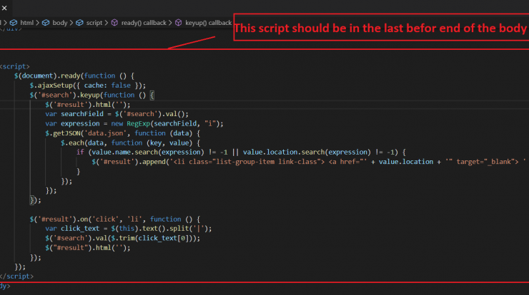
Task: Click the ready() callback symbol icon
Action: (114, 23)
